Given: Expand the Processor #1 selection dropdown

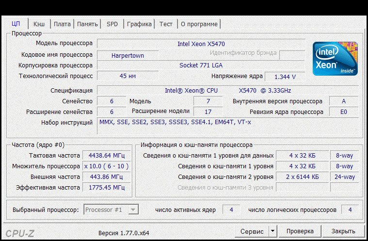Looking at the screenshot, I should tap(133, 209).
